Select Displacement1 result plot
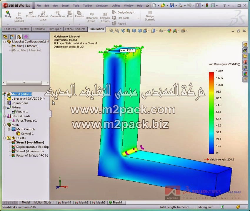Image resolution: width=250 pixels, height=211 pixels. 33,147
